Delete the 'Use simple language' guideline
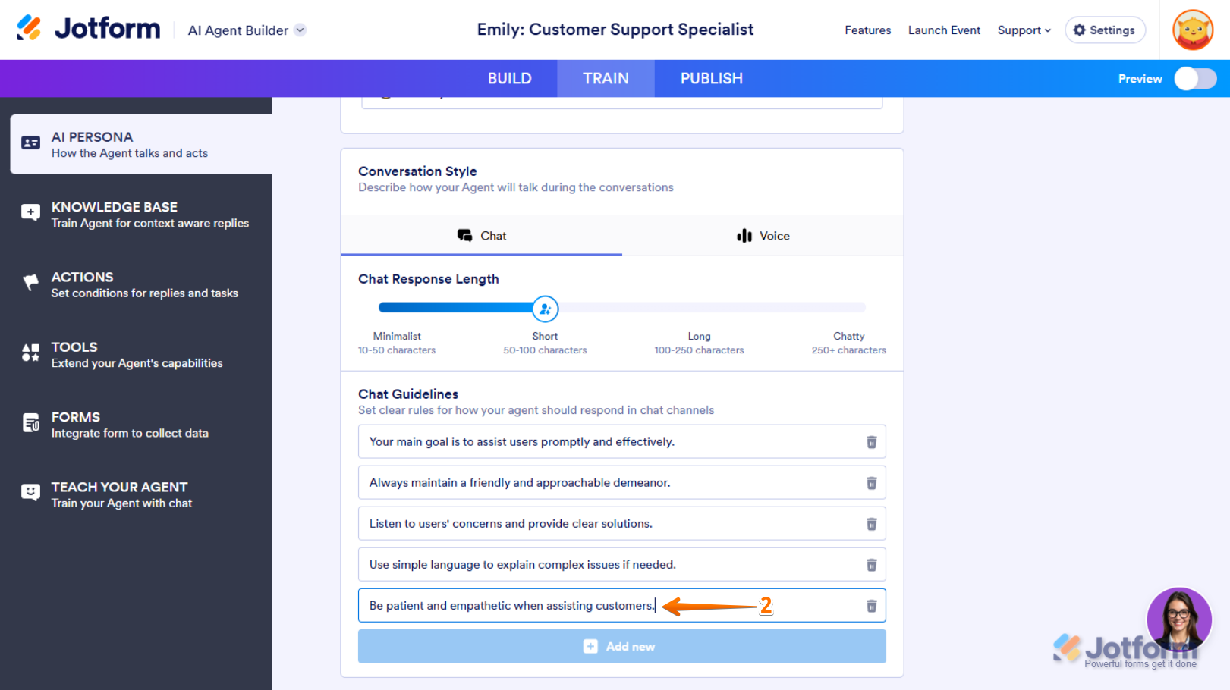This screenshot has height=690, width=1230. click(x=871, y=565)
